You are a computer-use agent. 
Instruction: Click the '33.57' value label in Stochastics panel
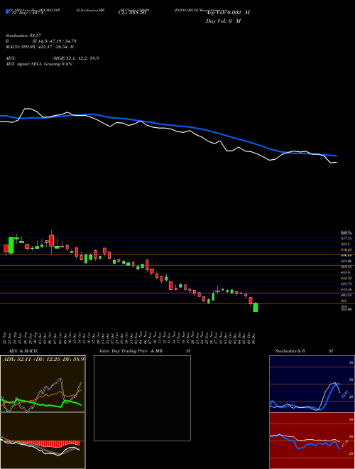click(x=344, y=394)
